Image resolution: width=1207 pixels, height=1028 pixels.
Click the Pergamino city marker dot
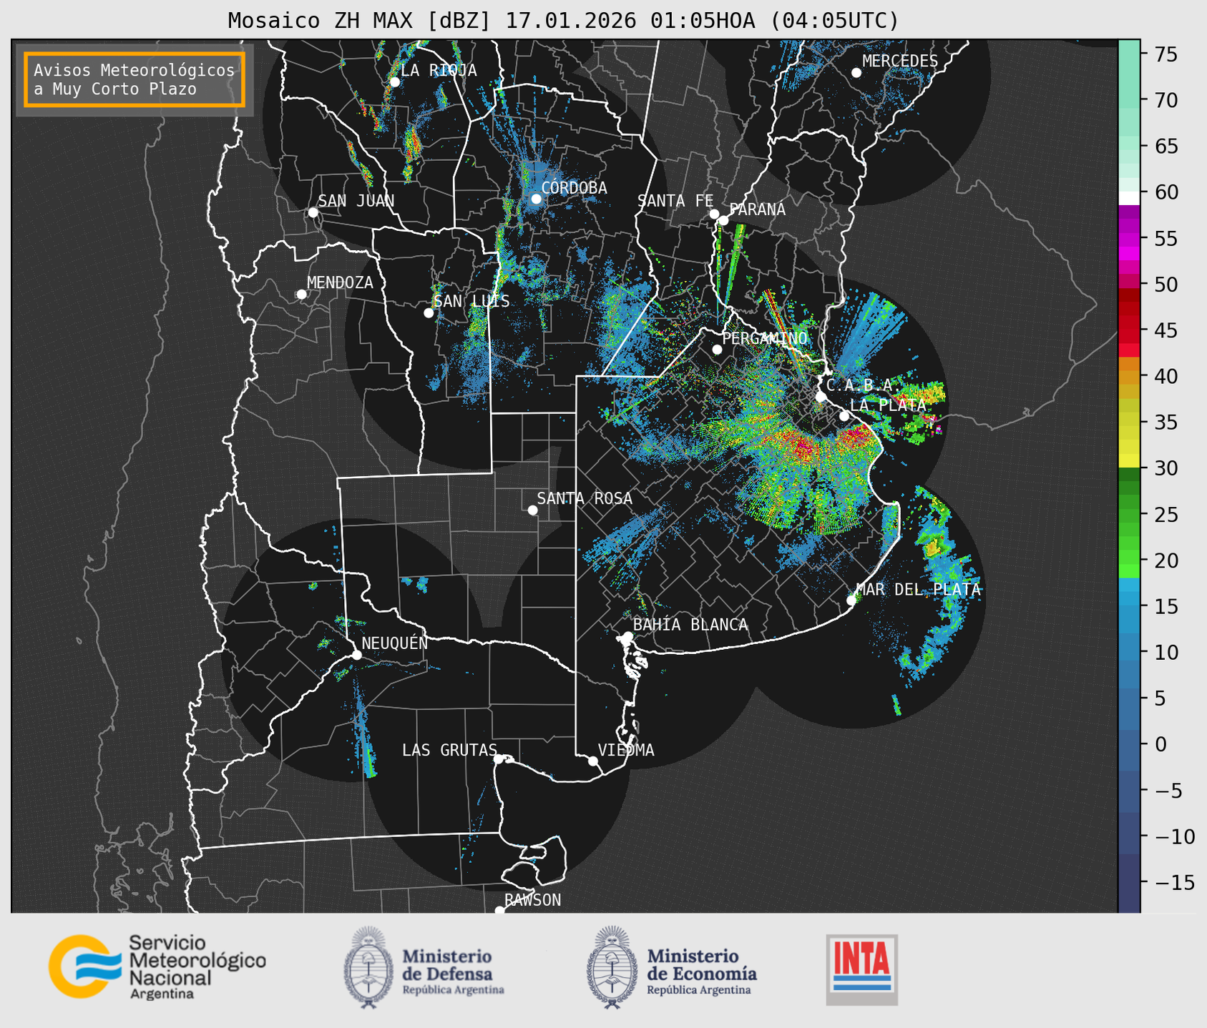717,350
